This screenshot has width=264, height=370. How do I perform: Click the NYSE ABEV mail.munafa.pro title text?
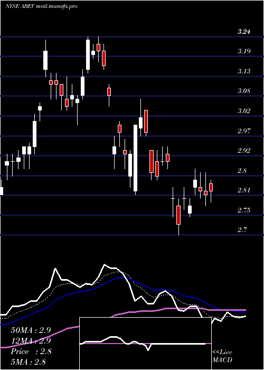41,6
